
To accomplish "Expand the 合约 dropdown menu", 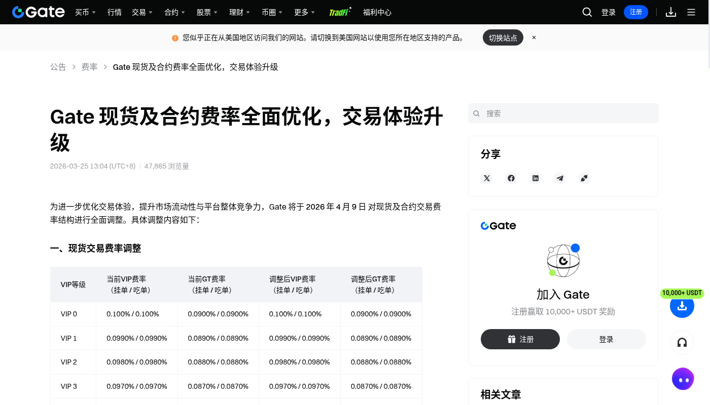I will pyautogui.click(x=174, y=12).
